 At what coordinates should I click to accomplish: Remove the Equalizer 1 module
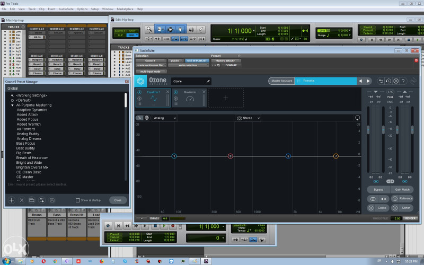[167, 92]
